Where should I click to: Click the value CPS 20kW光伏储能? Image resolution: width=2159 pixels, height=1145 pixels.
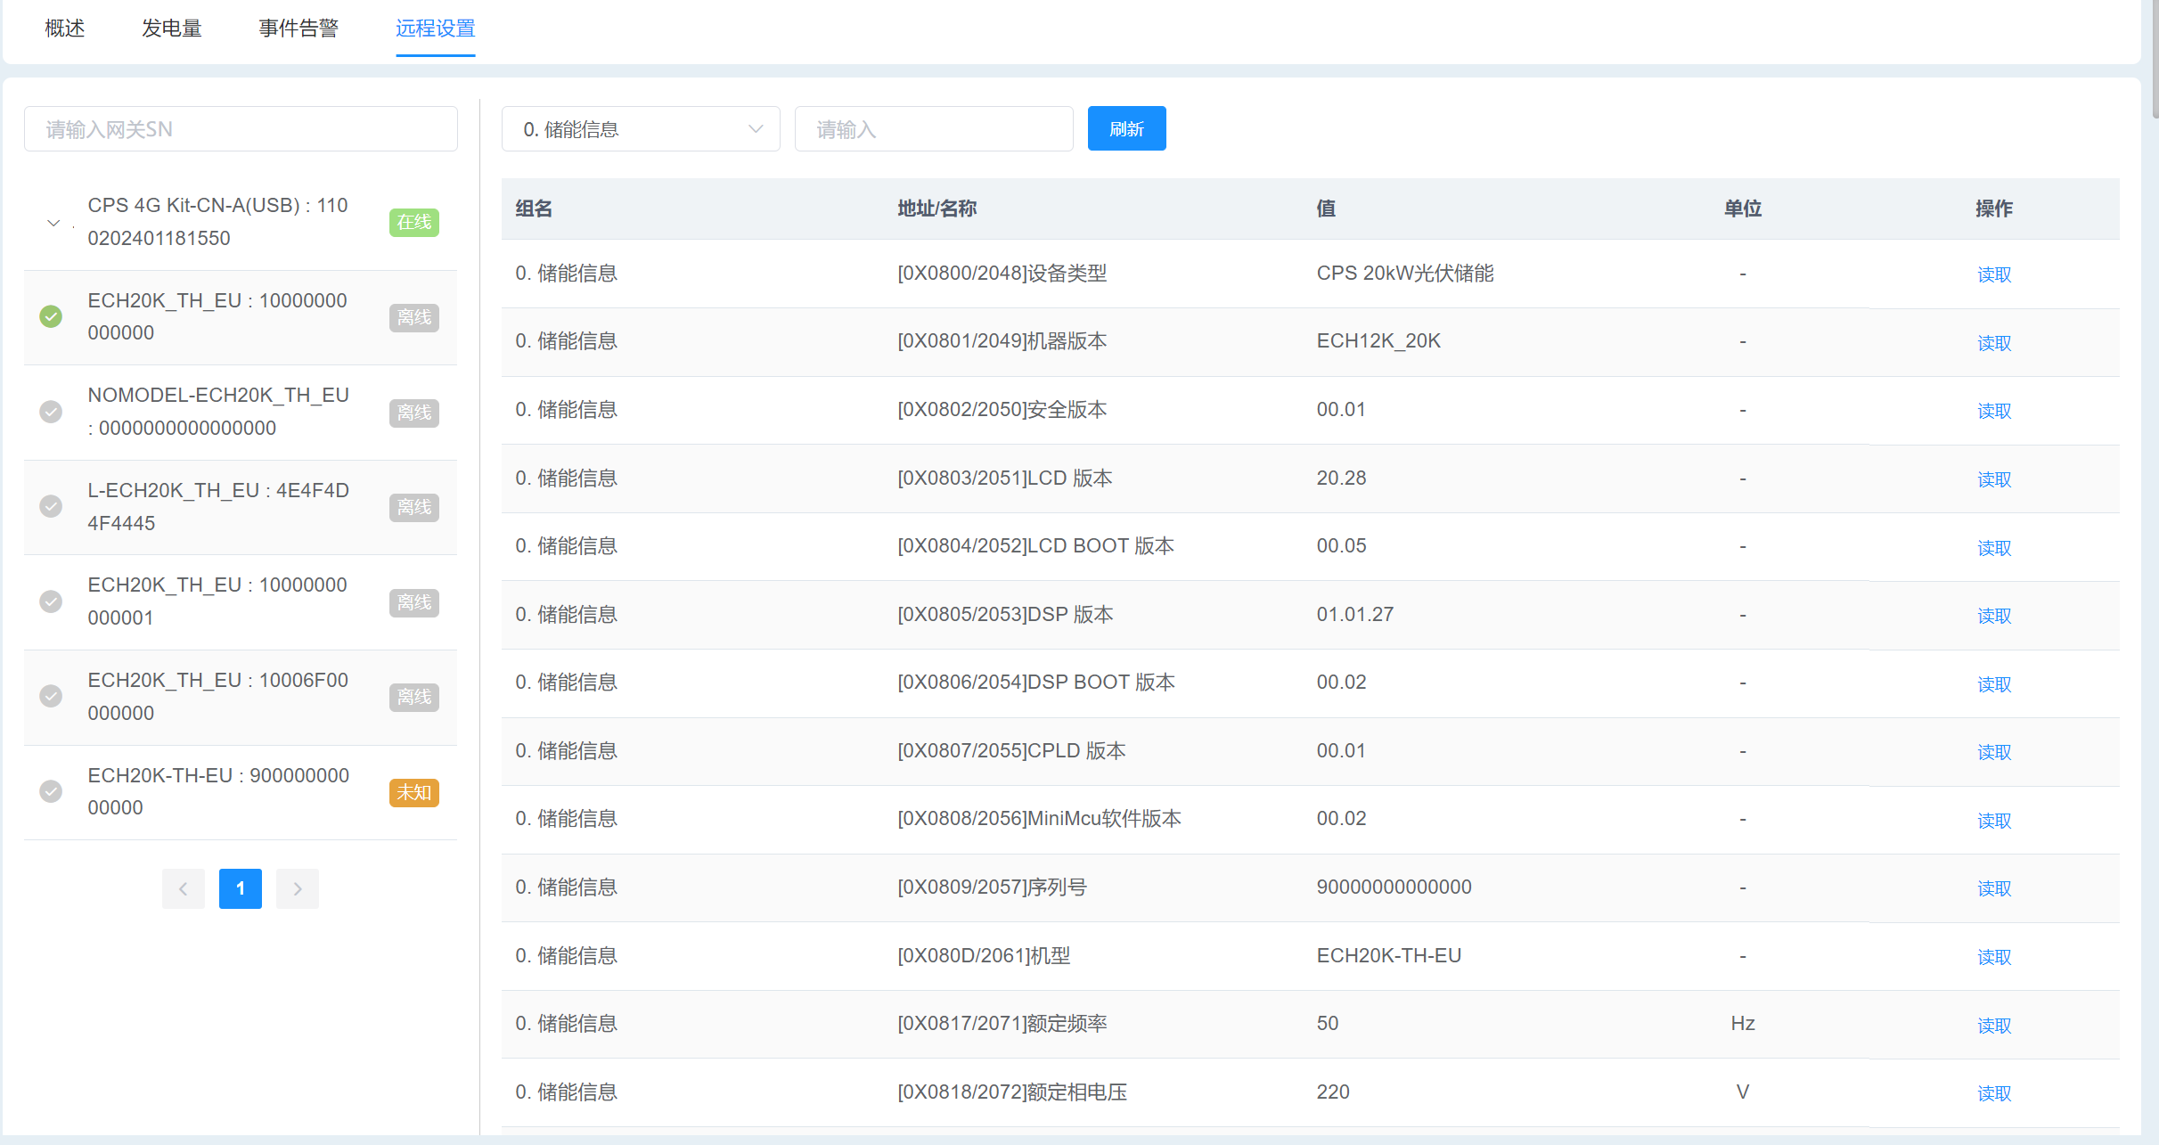pyautogui.click(x=1405, y=273)
